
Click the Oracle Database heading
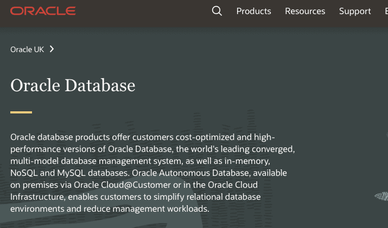[73, 85]
